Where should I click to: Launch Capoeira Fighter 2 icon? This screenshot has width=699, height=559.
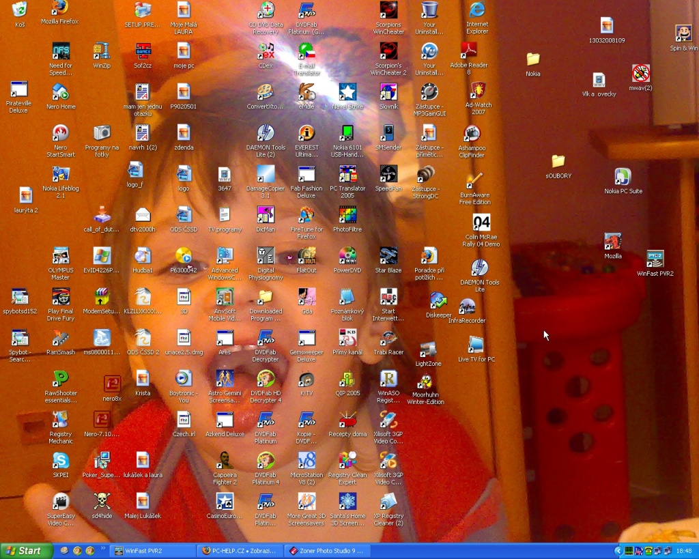click(x=225, y=468)
